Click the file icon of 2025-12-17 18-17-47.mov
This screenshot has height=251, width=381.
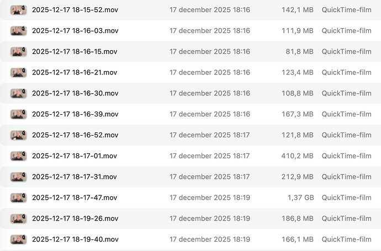click(x=18, y=197)
